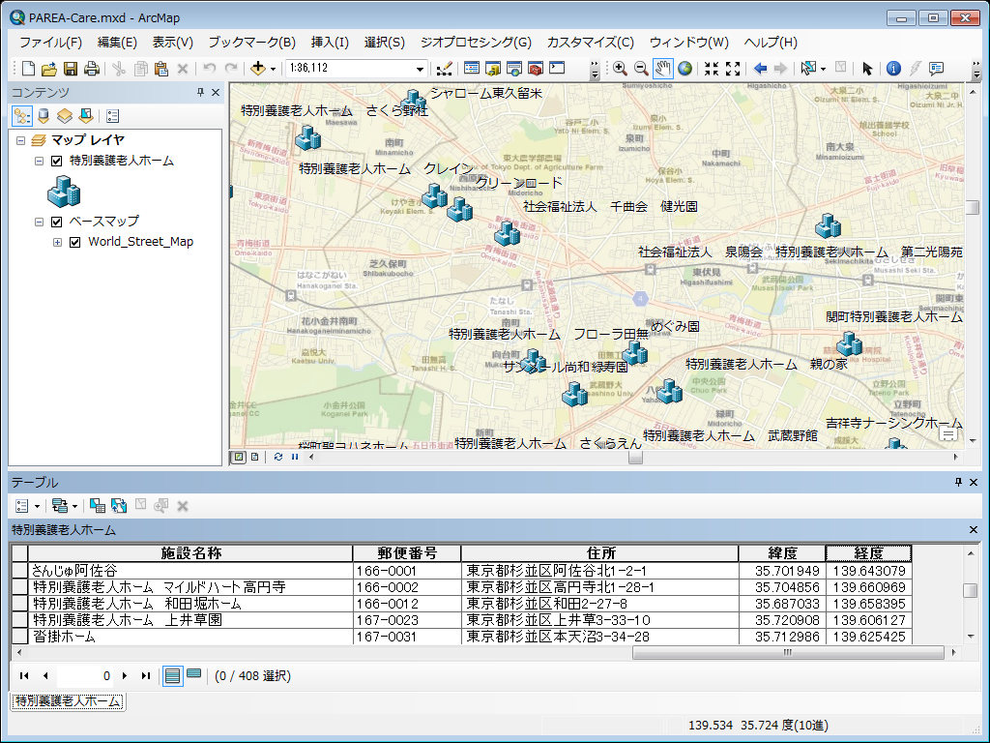Image resolution: width=990 pixels, height=743 pixels.
Task: Open table of contents Options icon
Action: (x=112, y=116)
